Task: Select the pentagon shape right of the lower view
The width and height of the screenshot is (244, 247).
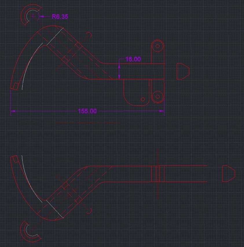Action: (x=228, y=174)
